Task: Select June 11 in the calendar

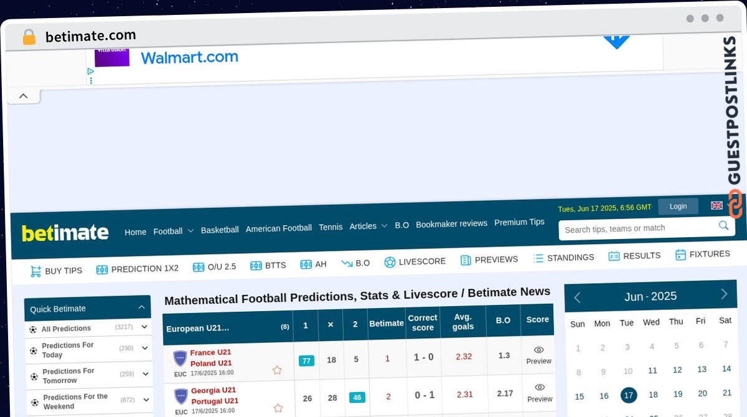Action: [x=652, y=370]
